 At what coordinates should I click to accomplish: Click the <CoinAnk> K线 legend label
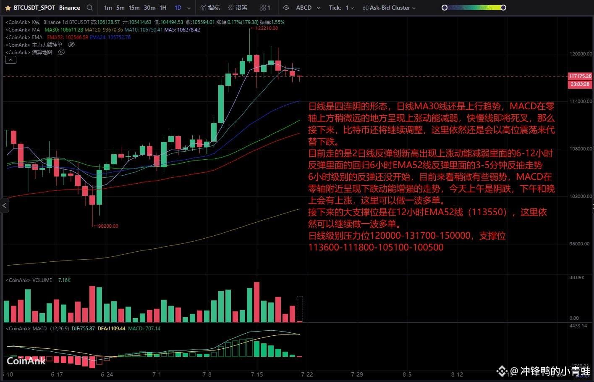click(23, 22)
